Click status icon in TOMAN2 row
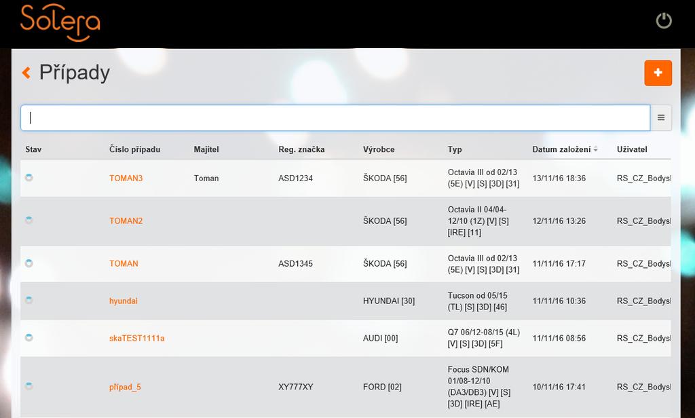The height and width of the screenshot is (418, 695). coord(29,221)
